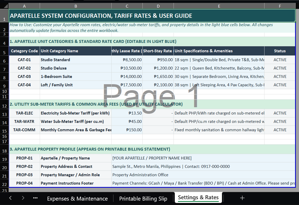The image size is (299, 205).
Task: Select the TAR-ELEC code cell
Action: pos(24,113)
